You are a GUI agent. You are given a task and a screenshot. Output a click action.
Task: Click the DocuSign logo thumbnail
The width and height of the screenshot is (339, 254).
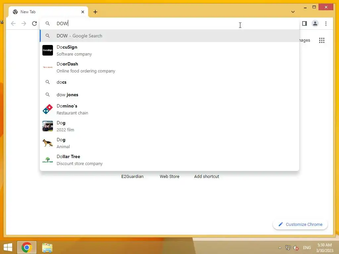[48, 50]
